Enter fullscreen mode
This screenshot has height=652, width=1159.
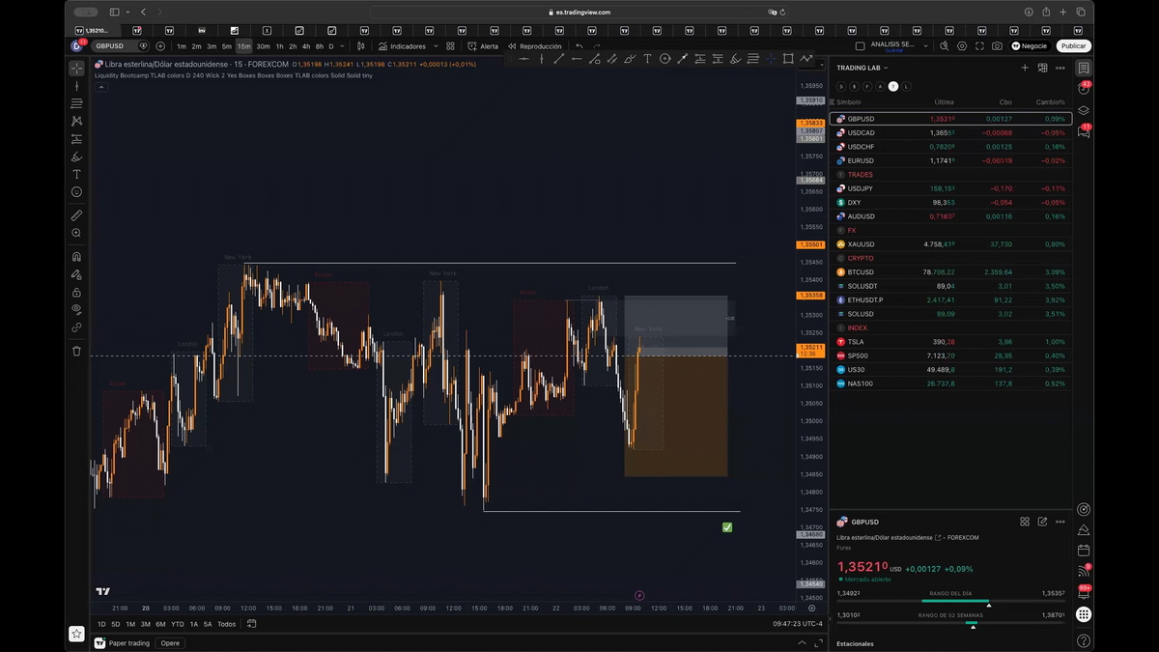pyautogui.click(x=979, y=45)
